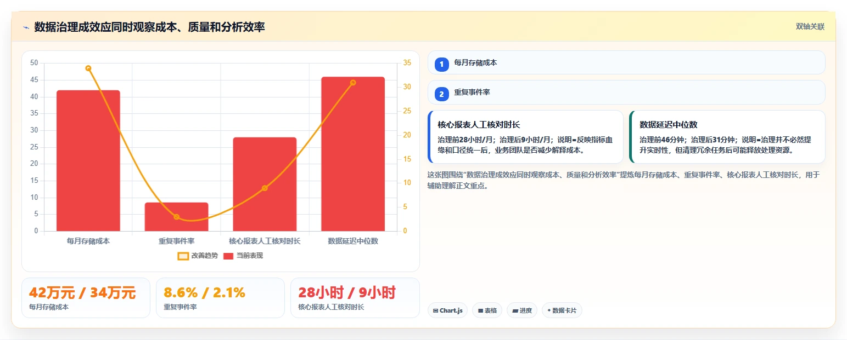Click the line point above 核心报表人工核对时长 bar
The height and width of the screenshot is (340, 847).
265,188
